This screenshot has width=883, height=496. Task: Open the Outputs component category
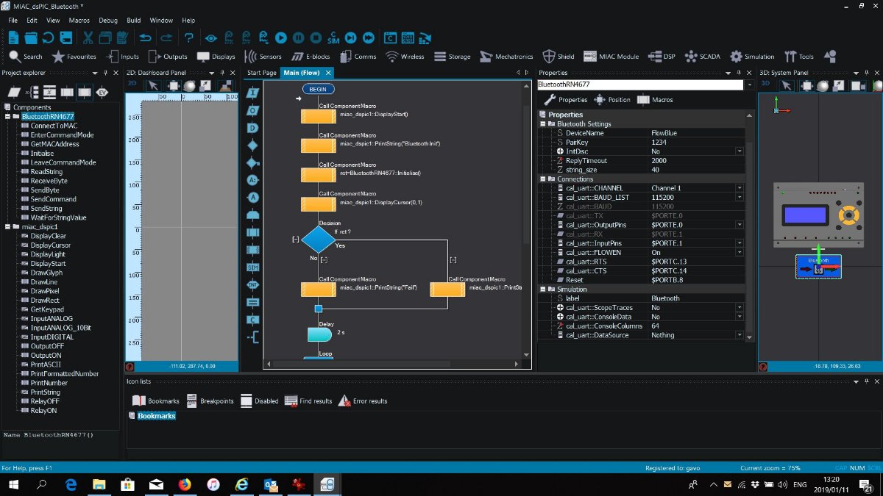167,57
